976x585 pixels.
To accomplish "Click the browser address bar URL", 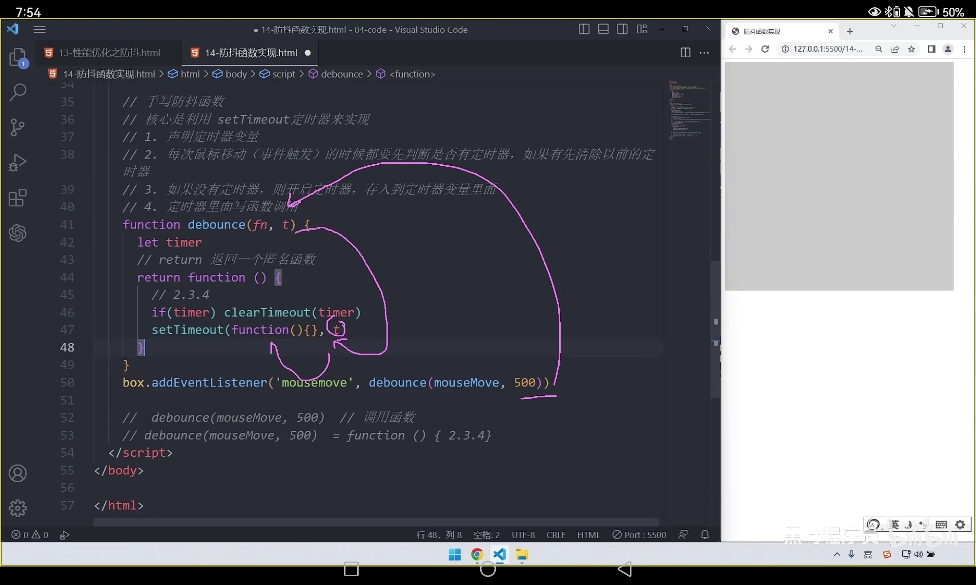I will coord(827,49).
